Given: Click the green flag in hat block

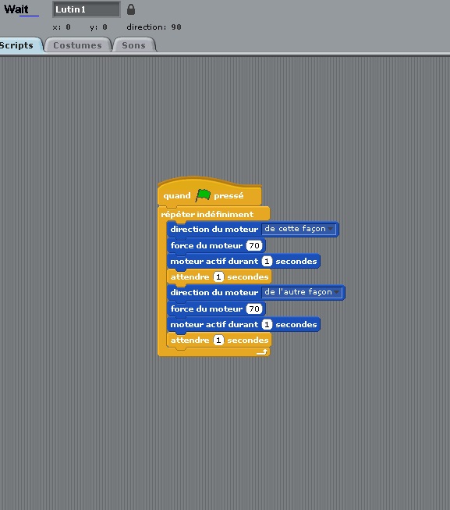Looking at the screenshot, I should 203,195.
